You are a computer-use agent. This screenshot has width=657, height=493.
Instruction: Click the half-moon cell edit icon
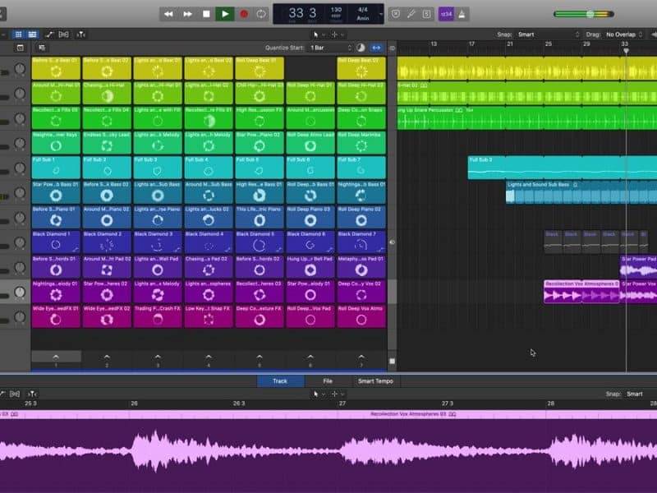pos(361,48)
